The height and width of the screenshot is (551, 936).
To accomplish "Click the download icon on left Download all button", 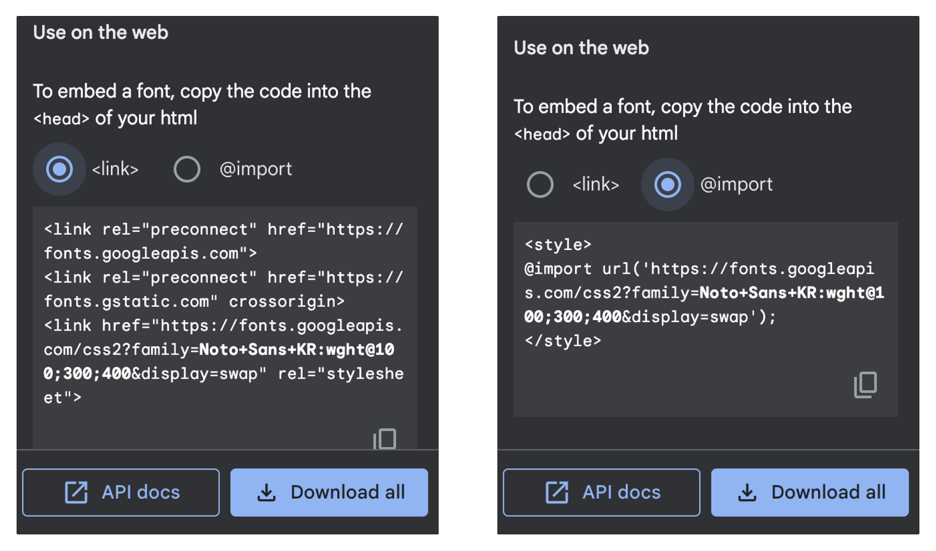I will 267,492.
